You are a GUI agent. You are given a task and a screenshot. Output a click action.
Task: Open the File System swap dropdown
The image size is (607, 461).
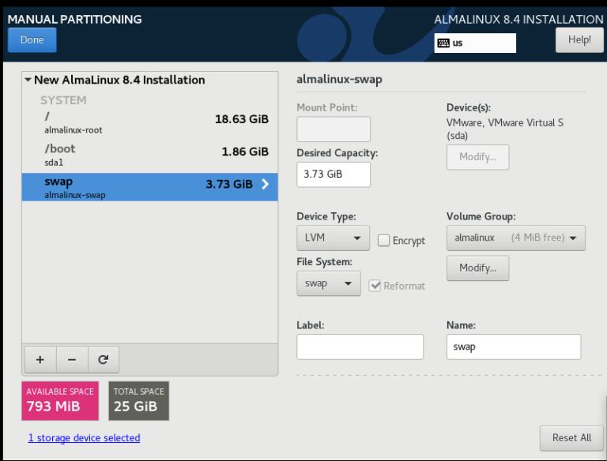(x=329, y=283)
